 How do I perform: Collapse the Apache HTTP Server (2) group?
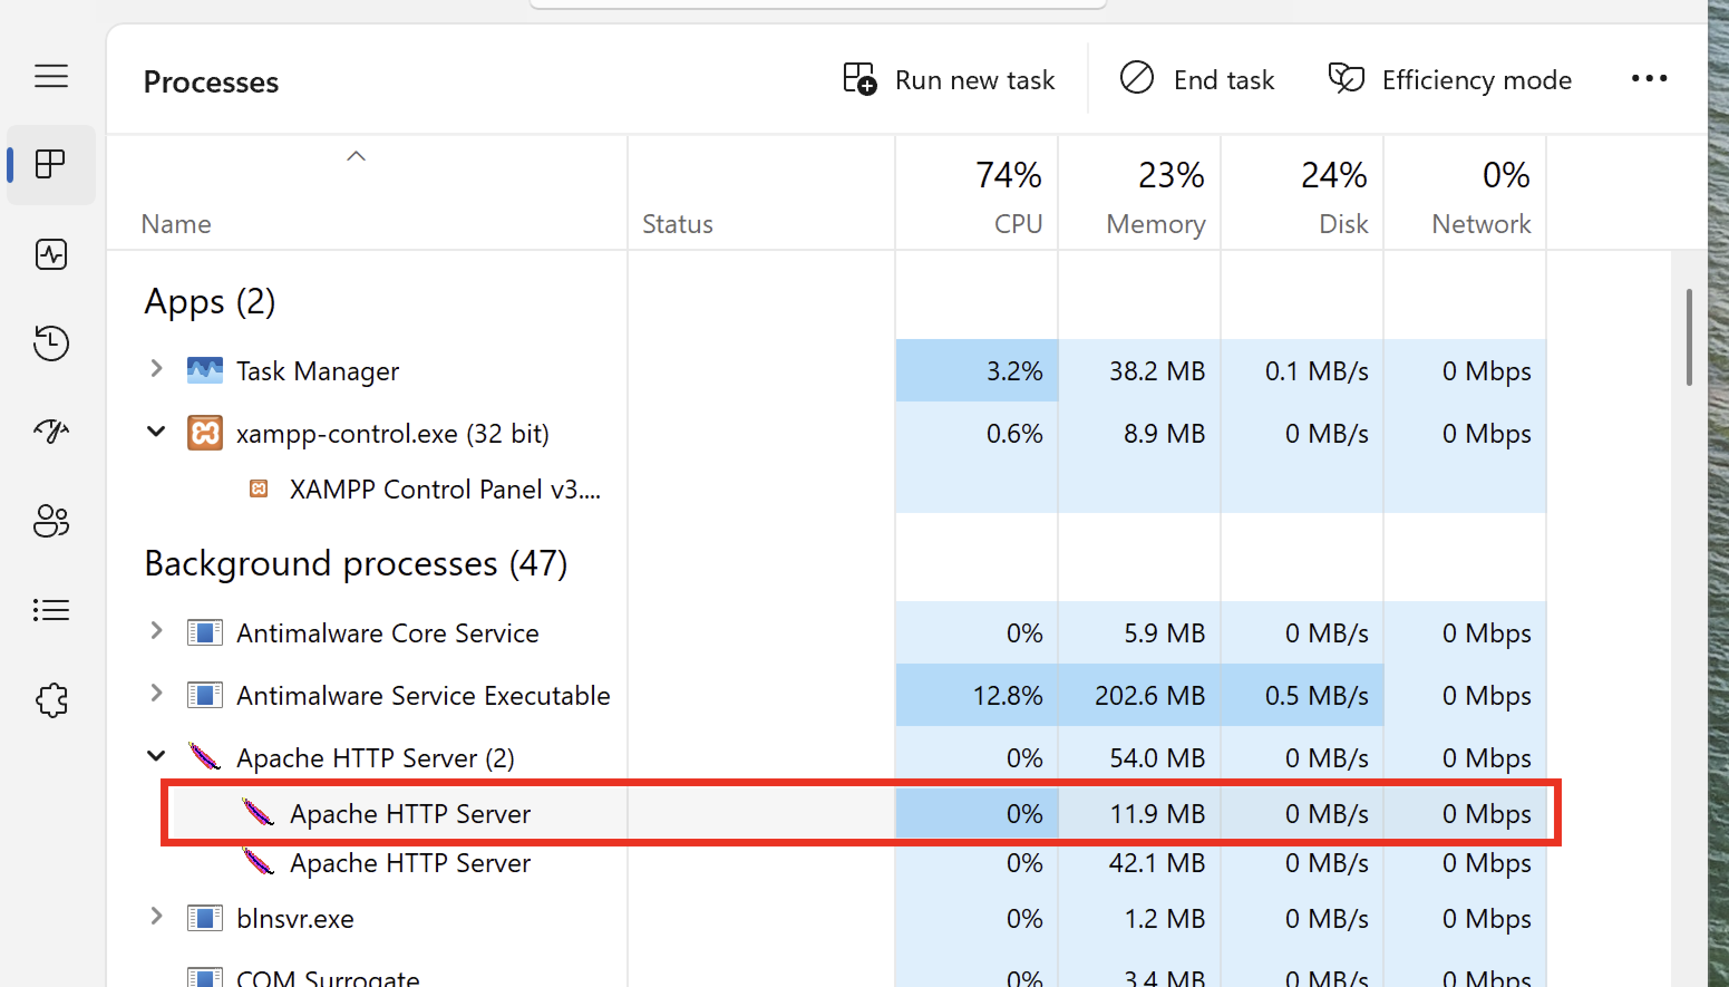pyautogui.click(x=157, y=756)
